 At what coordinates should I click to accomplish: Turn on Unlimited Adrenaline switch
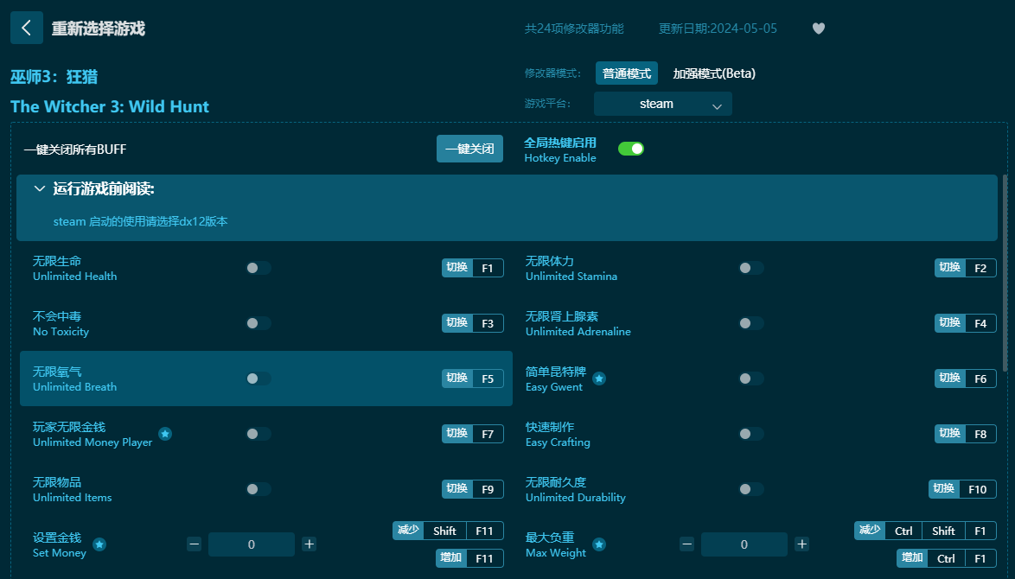pos(751,323)
